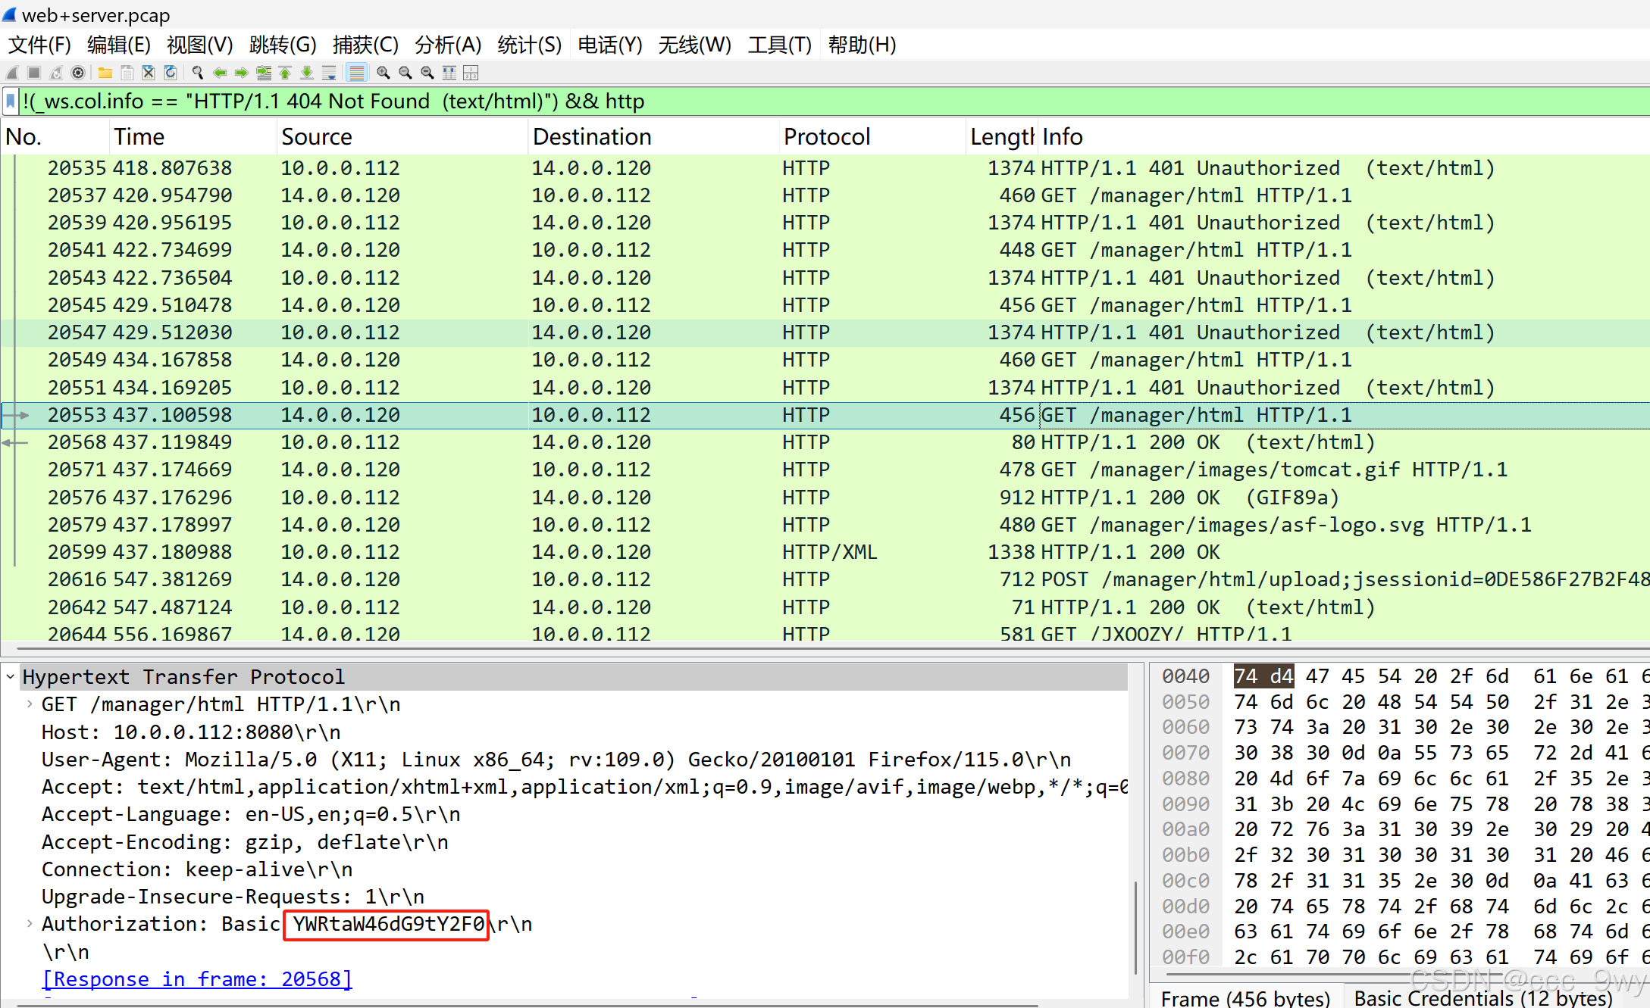Go back with green left arrow
Viewport: 1650px width, 1008px height.
pos(220,73)
